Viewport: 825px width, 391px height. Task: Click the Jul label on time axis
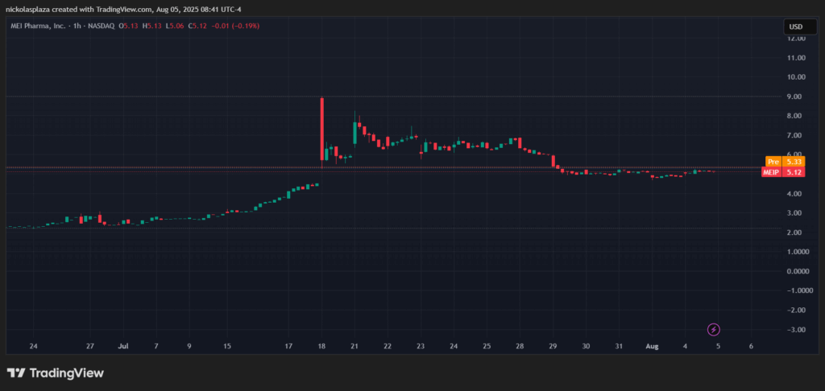(124, 346)
